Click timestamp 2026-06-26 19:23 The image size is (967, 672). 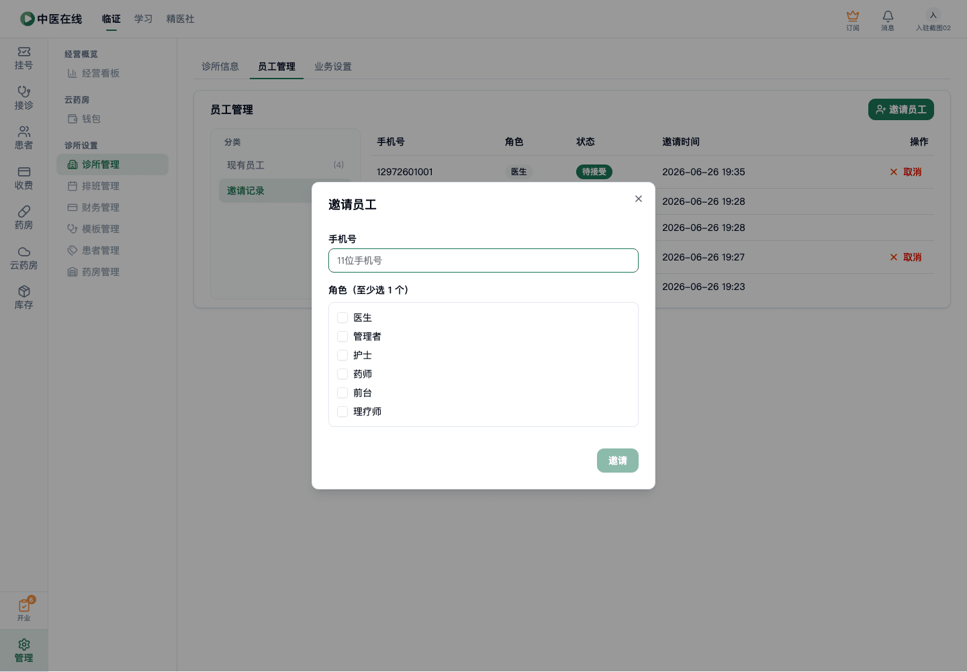click(704, 287)
